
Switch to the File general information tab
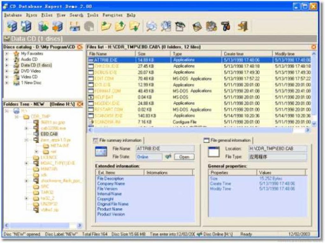click(x=227, y=140)
